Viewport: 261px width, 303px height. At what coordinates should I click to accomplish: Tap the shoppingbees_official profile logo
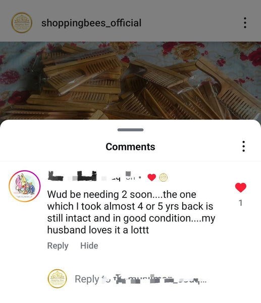coord(22,23)
